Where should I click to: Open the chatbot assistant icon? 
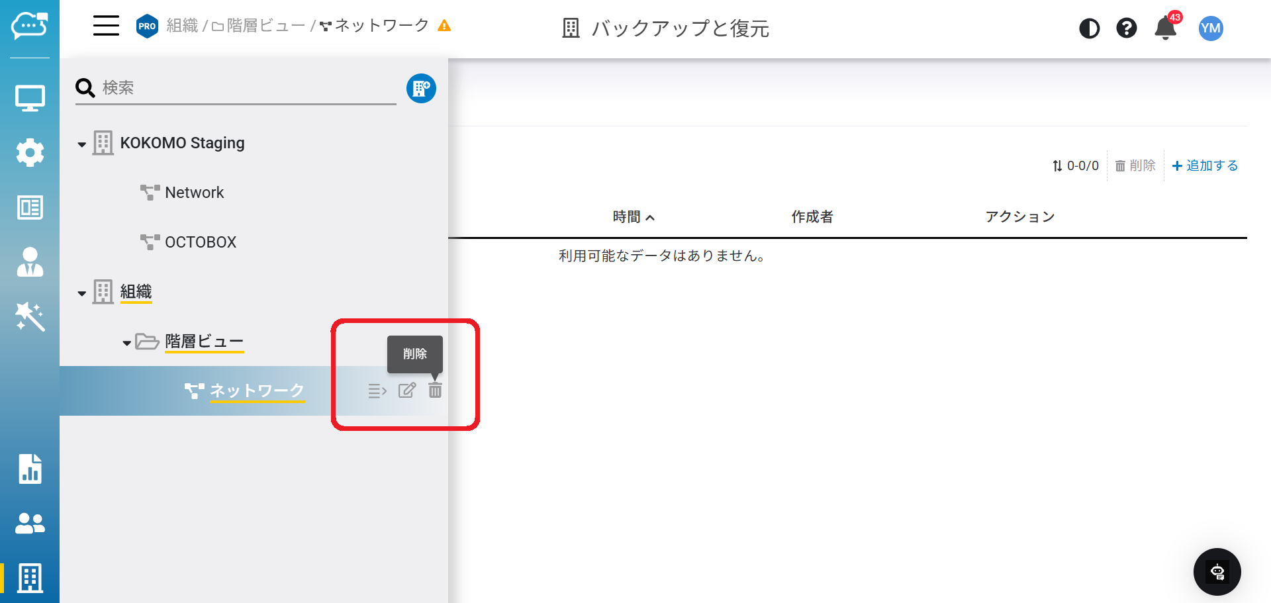point(1217,572)
